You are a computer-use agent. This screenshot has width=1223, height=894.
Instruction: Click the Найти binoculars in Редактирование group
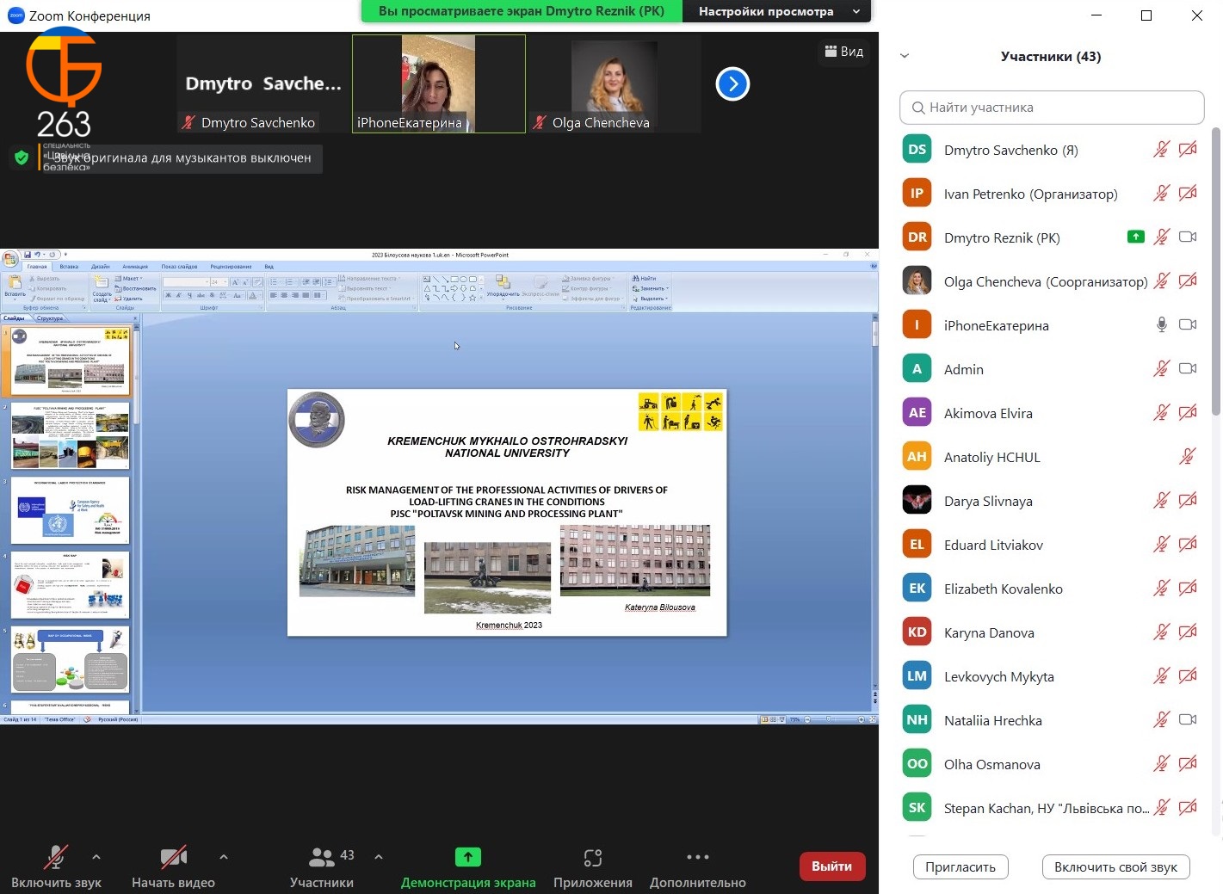[x=635, y=278]
